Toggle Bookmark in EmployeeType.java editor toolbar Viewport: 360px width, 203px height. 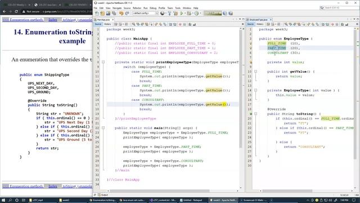[317, 24]
